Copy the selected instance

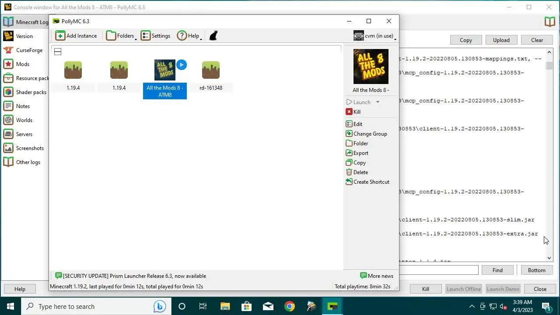(356, 163)
